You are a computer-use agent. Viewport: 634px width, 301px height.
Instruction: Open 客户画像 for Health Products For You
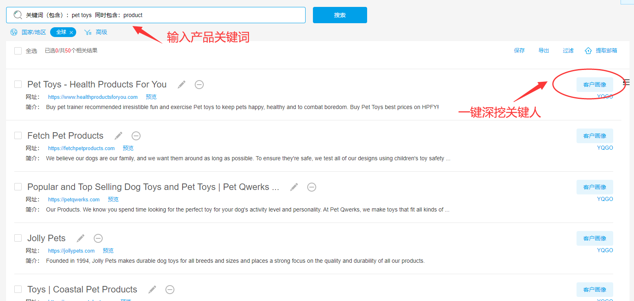click(x=595, y=85)
